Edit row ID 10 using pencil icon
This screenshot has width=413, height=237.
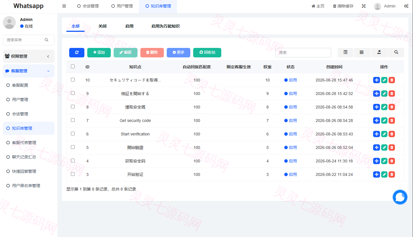[x=384, y=80]
